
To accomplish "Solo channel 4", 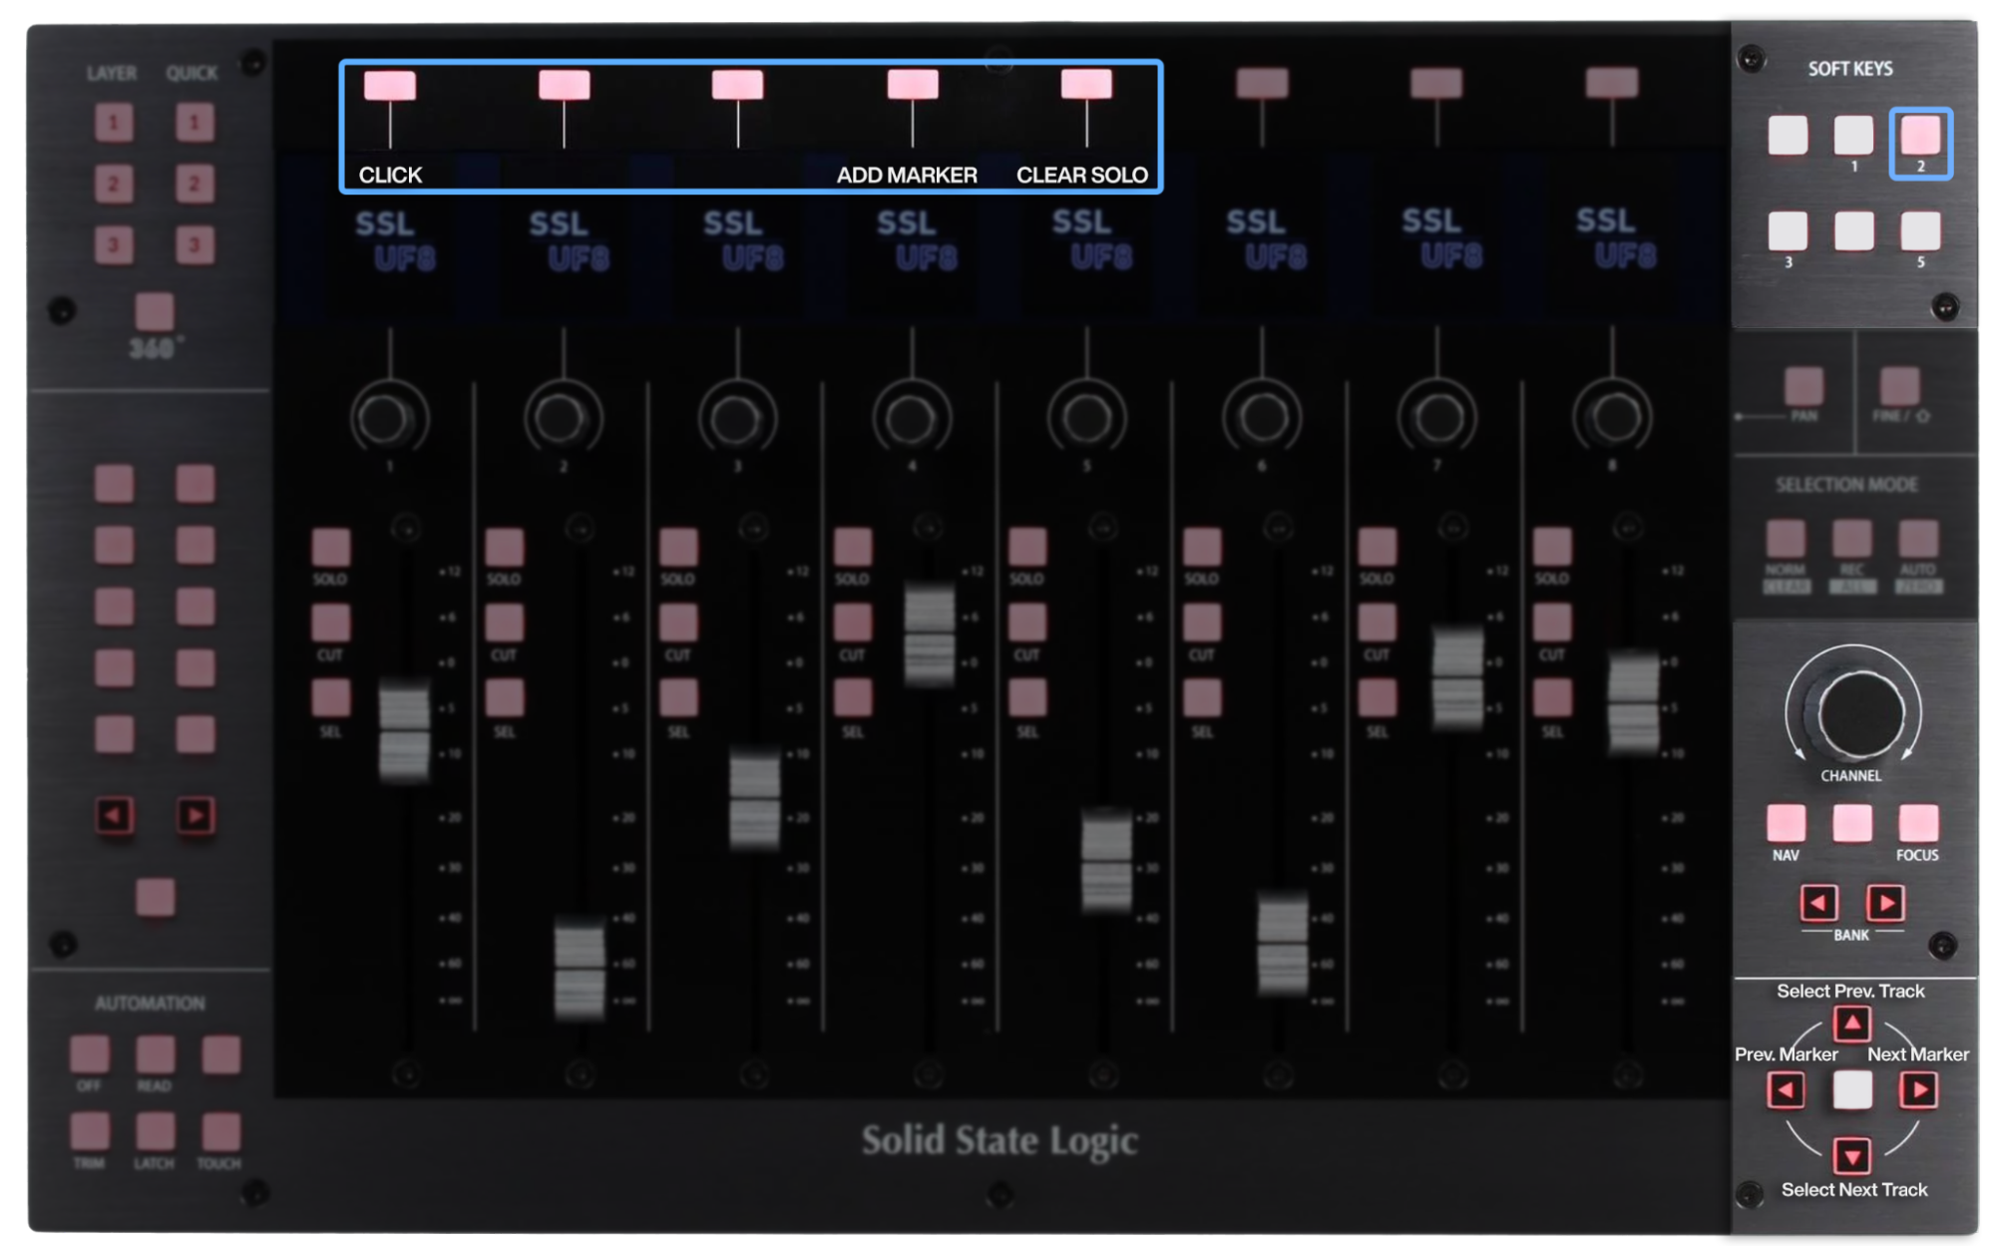I will click(x=853, y=547).
